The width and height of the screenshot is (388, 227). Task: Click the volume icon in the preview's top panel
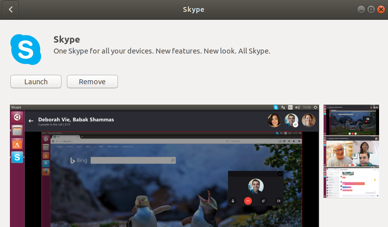click(297, 107)
